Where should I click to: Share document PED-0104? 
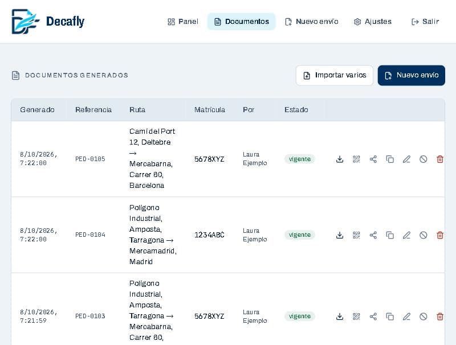pyautogui.click(x=373, y=235)
